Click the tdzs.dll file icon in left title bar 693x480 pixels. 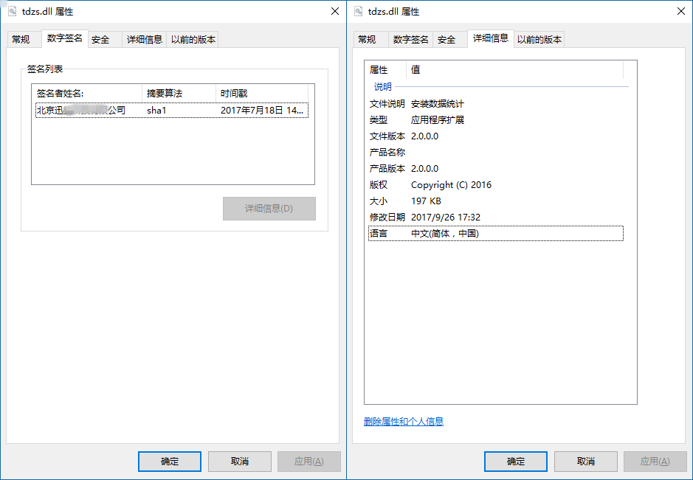pos(12,11)
